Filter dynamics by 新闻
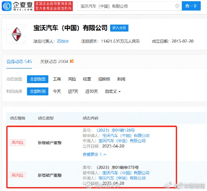This screenshot has height=191, width=207. click(121, 79)
